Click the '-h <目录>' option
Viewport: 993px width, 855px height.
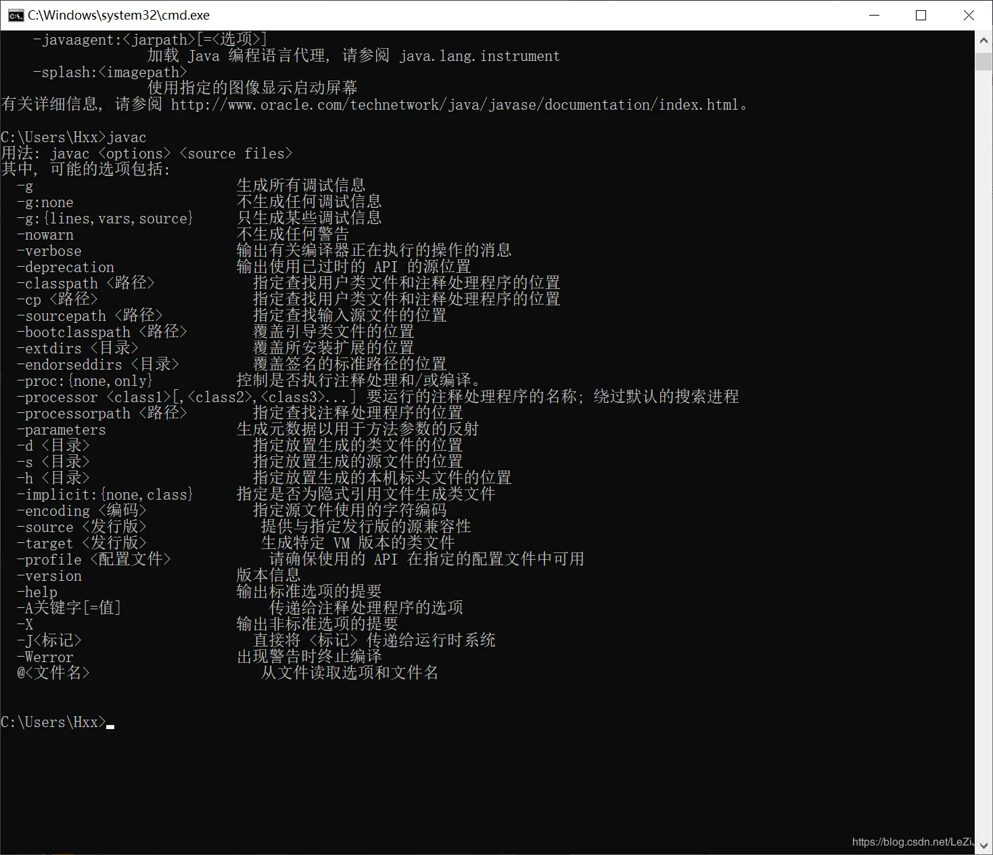pos(53,478)
